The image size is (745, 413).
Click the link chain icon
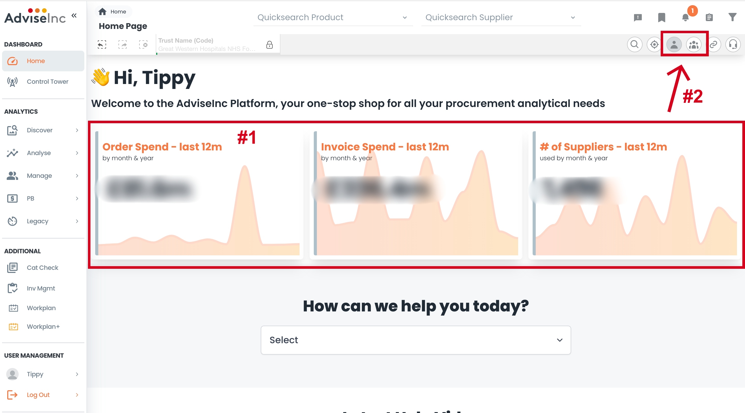[713, 44]
